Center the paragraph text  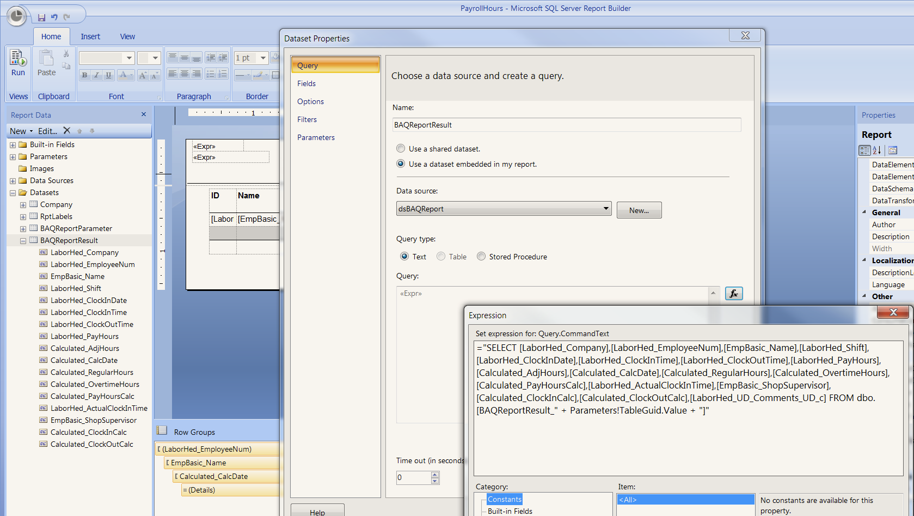point(185,74)
